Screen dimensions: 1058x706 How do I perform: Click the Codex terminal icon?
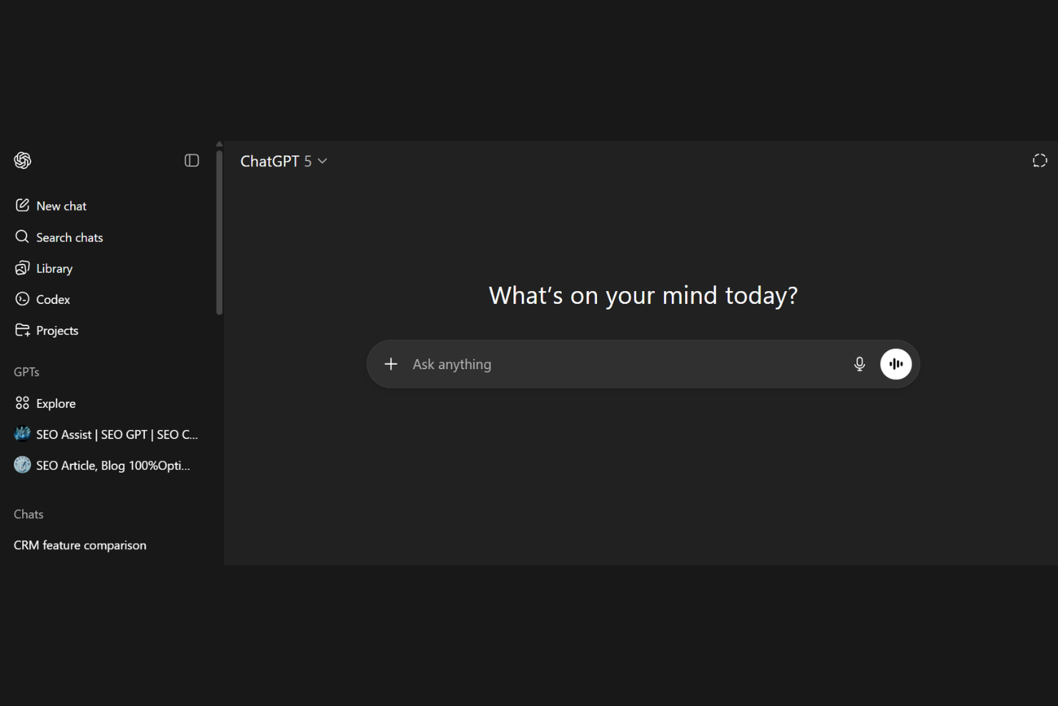[22, 299]
